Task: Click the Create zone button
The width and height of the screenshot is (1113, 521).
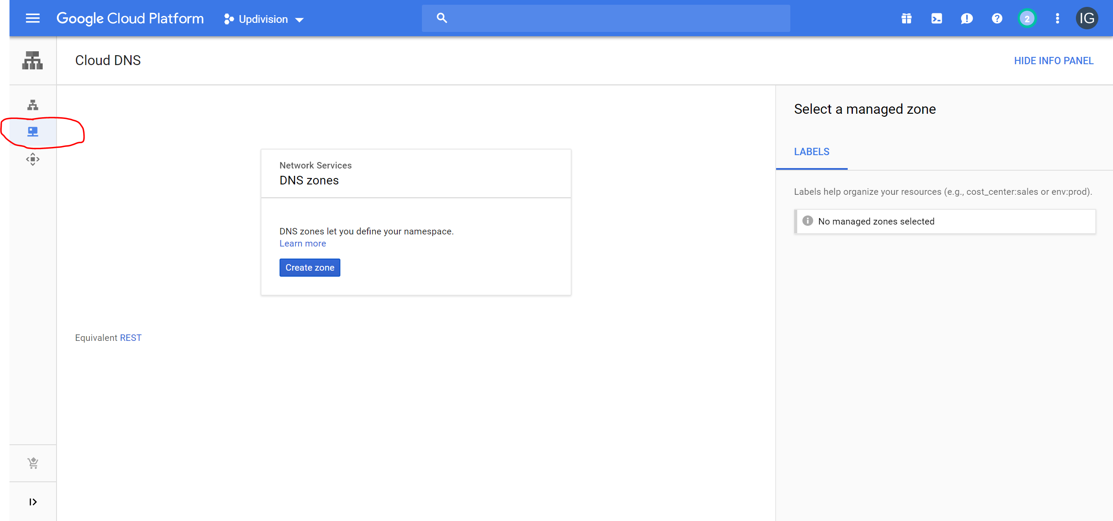Action: (x=310, y=268)
